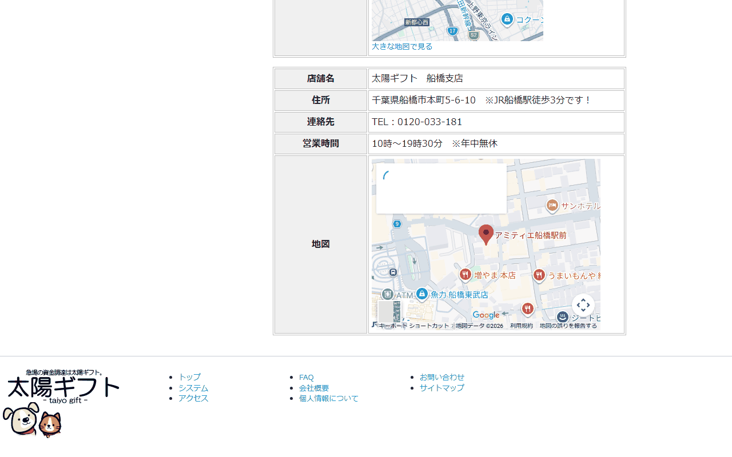Open 大きな地図で見る link

(x=402, y=46)
